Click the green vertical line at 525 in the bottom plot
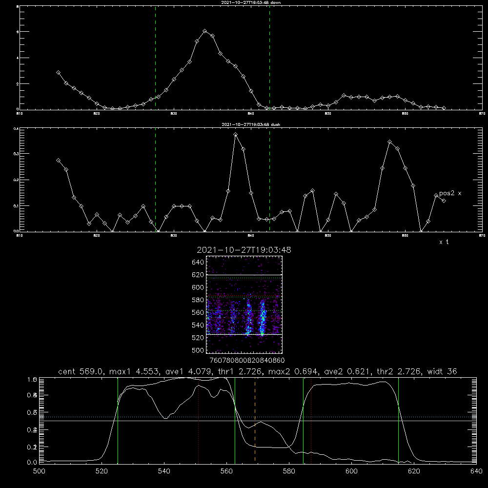 [118, 420]
